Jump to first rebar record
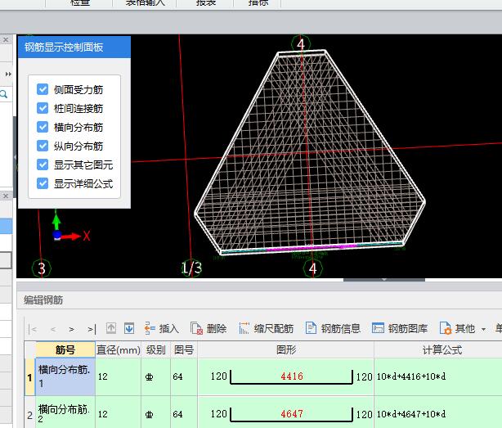This screenshot has height=428, width=502. [x=33, y=329]
